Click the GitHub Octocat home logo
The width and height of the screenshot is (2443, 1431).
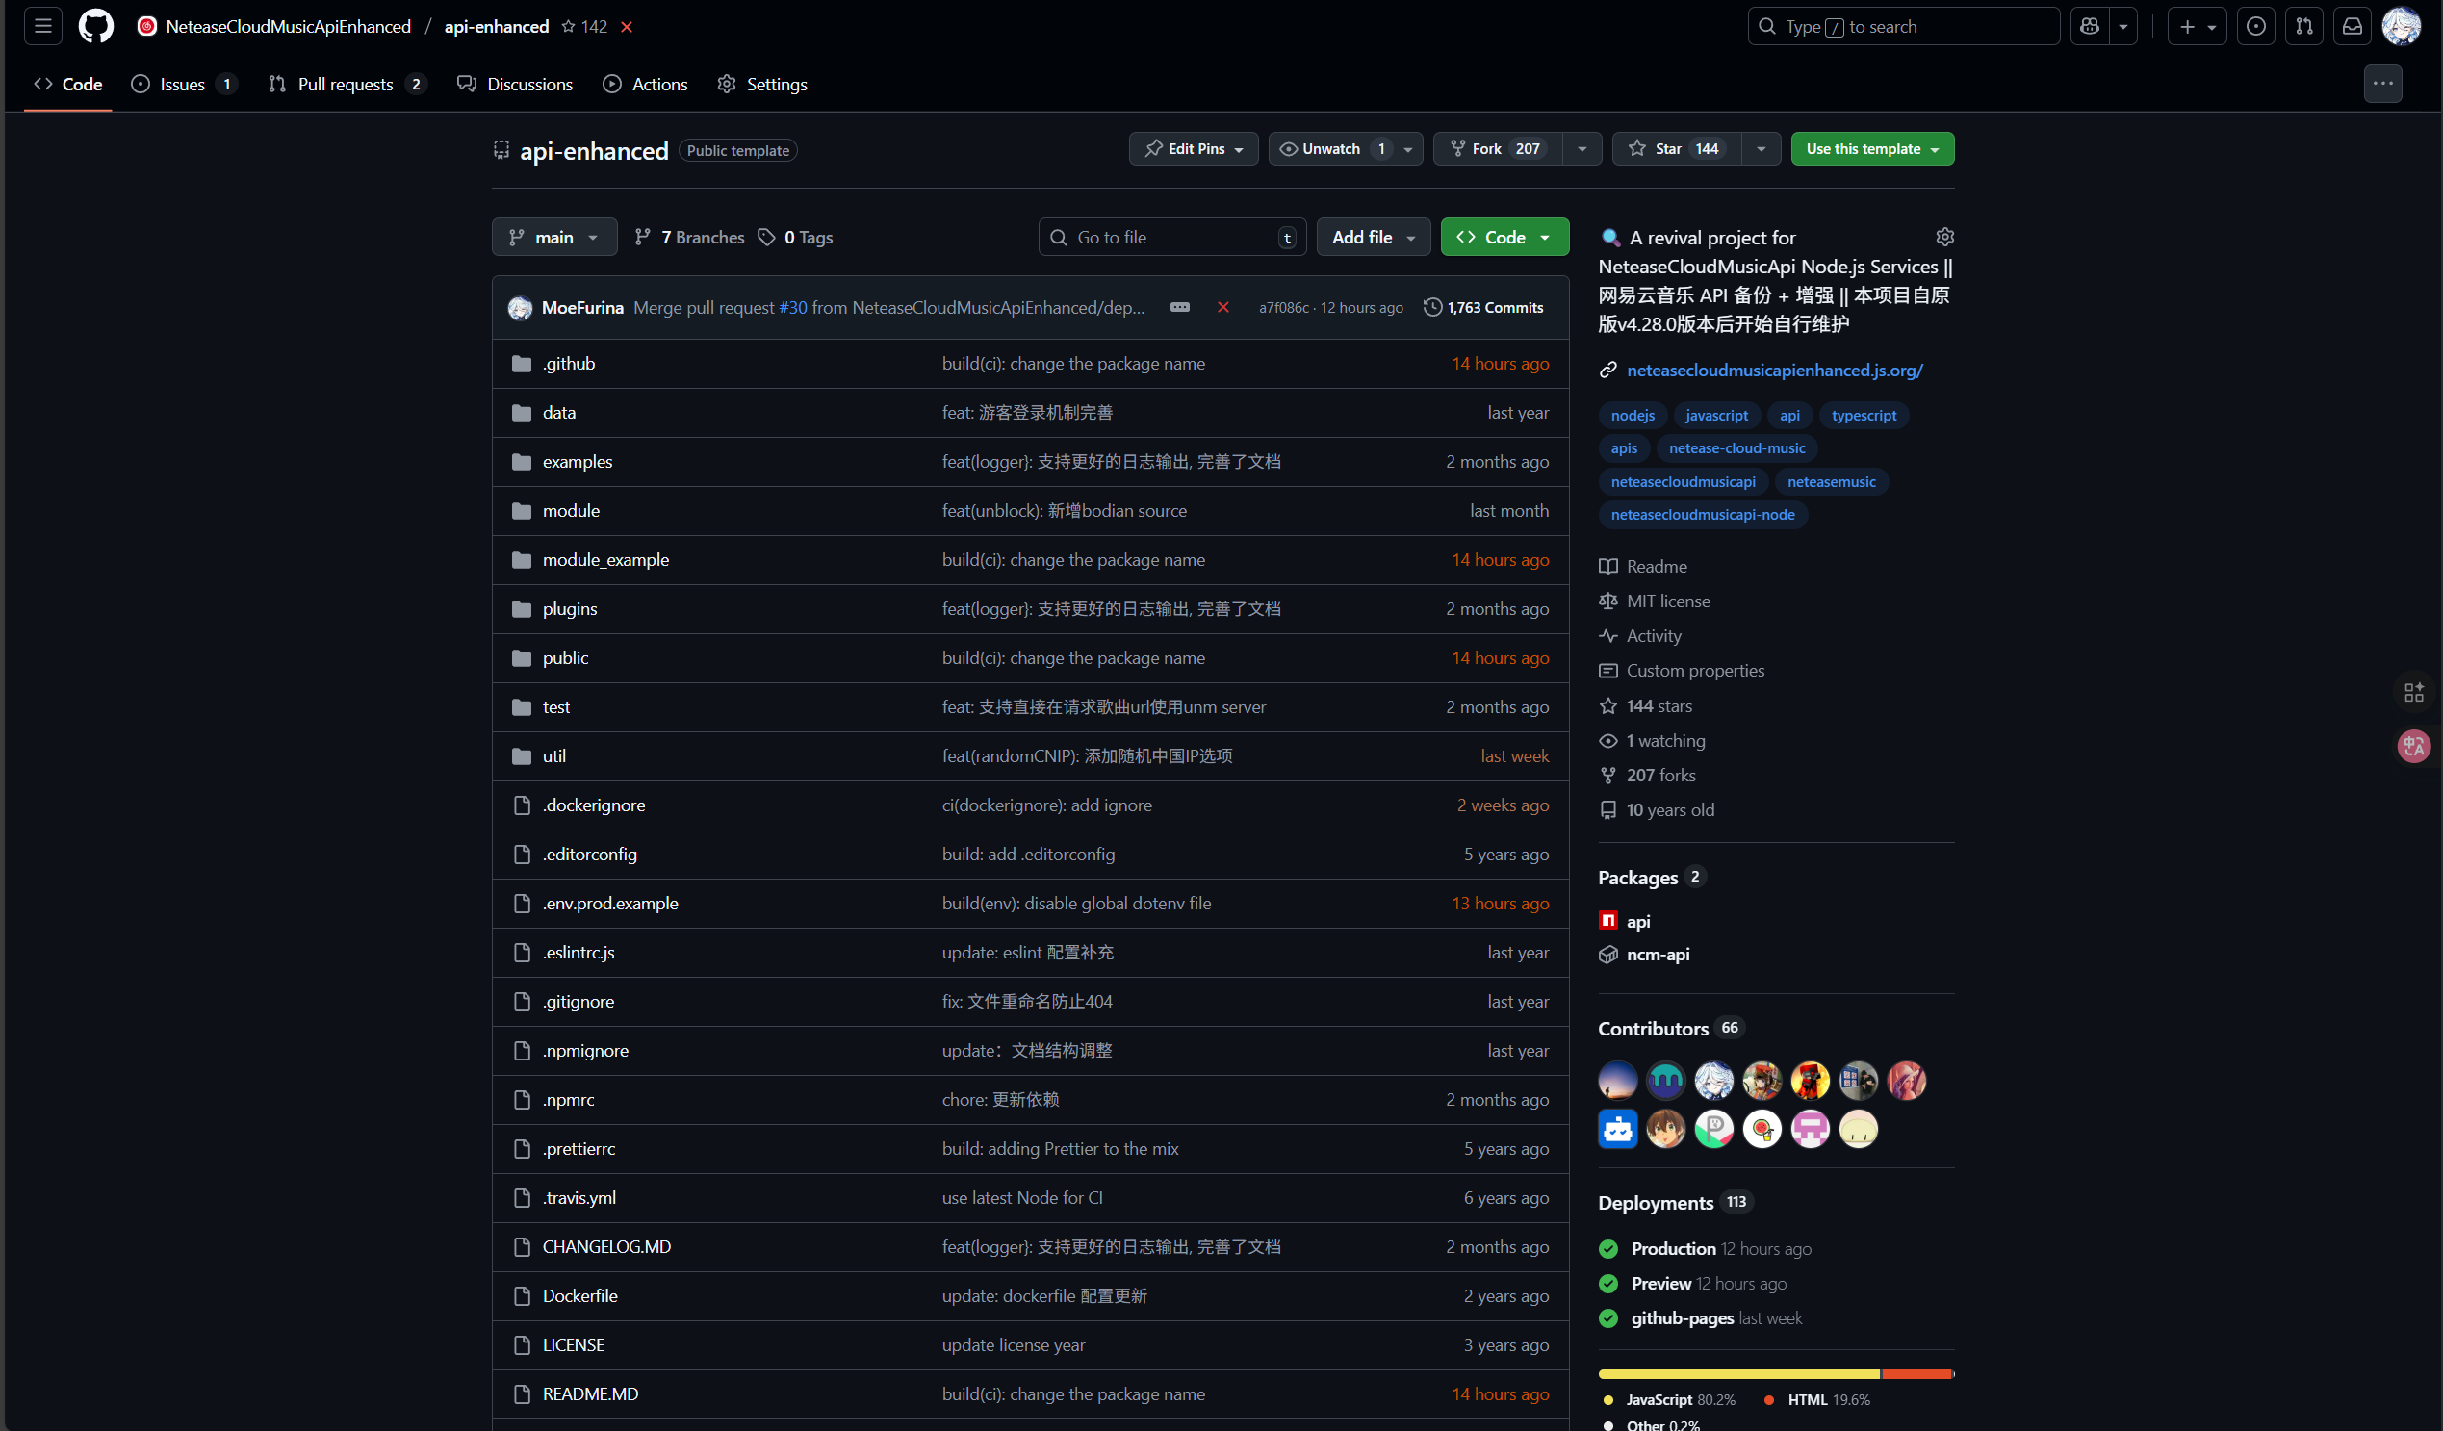tap(95, 26)
